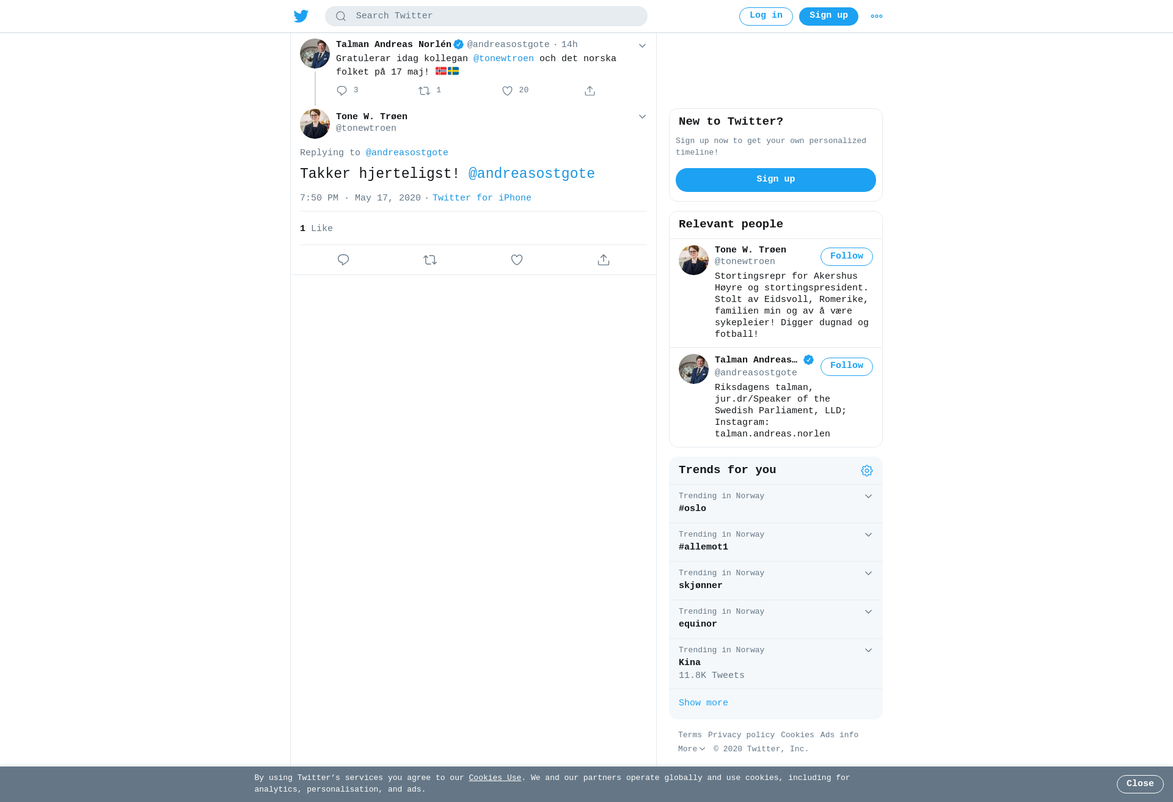Screen dimensions: 1173x802
Task: Follow Tone W. Trøen
Action: [847, 257]
